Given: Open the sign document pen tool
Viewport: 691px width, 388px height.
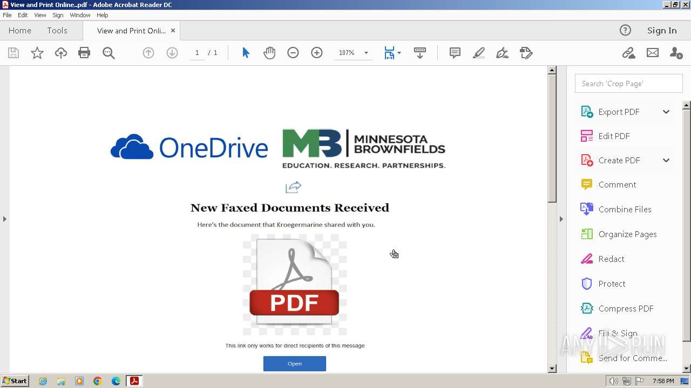Looking at the screenshot, I should click(x=503, y=53).
